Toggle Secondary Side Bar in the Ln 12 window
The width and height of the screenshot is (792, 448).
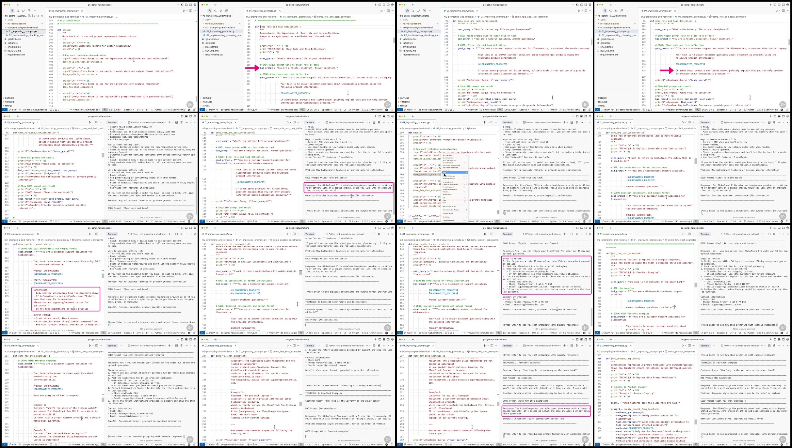tap(190, 5)
